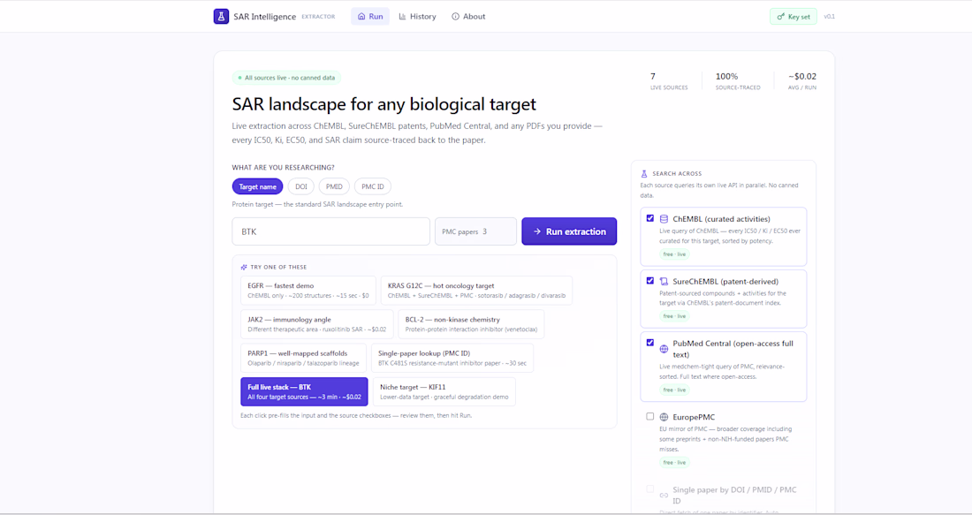972x515 pixels.
Task: Choose the Niche target KIF11 example
Action: click(444, 391)
